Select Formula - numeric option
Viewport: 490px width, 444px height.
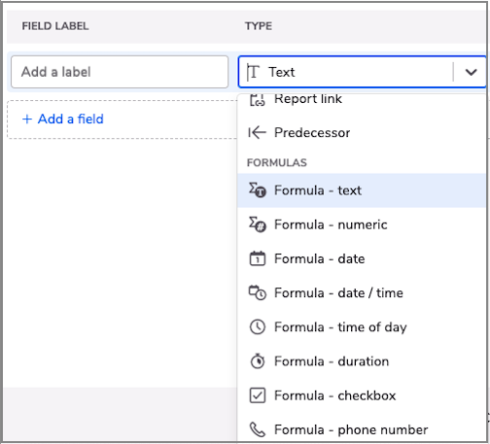pyautogui.click(x=362, y=224)
